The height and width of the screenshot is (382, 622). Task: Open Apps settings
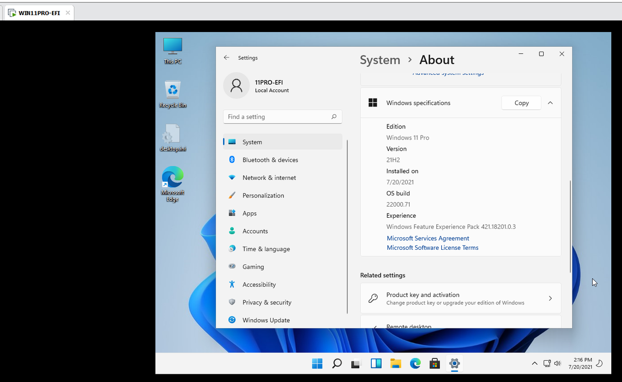click(x=282, y=213)
